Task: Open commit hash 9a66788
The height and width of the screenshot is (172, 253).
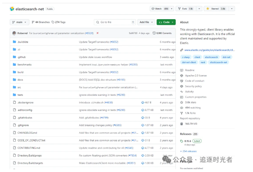Action: click(x=133, y=33)
